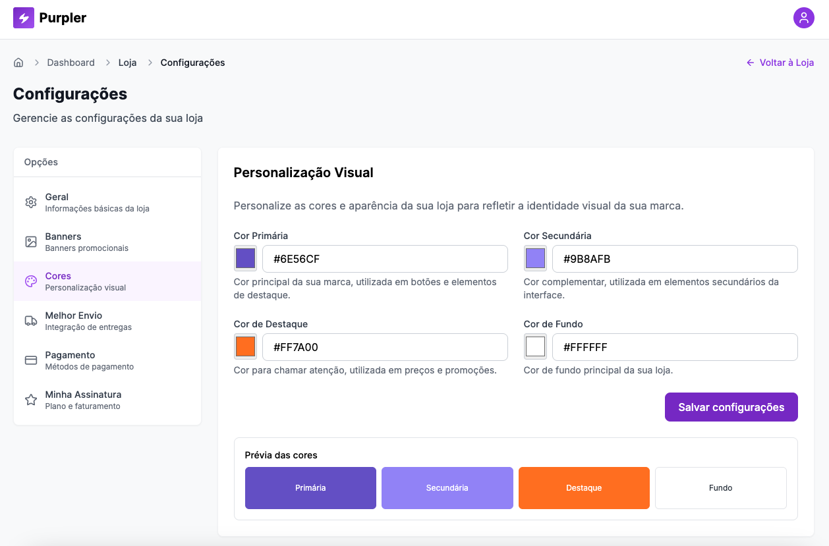Click the home icon in the breadcrumb

pyautogui.click(x=18, y=62)
